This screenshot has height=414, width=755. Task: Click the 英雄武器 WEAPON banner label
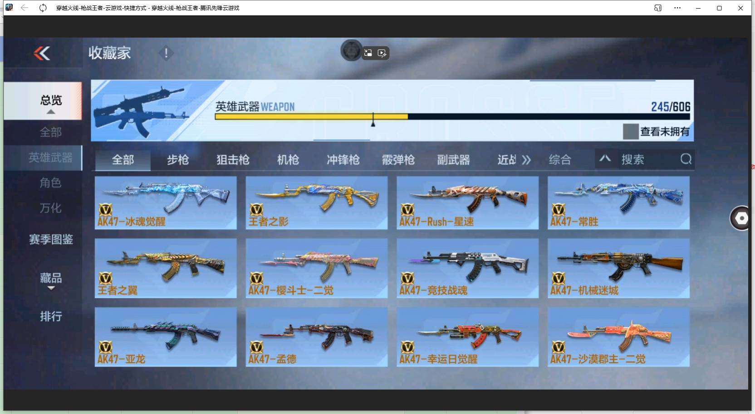[x=255, y=107]
